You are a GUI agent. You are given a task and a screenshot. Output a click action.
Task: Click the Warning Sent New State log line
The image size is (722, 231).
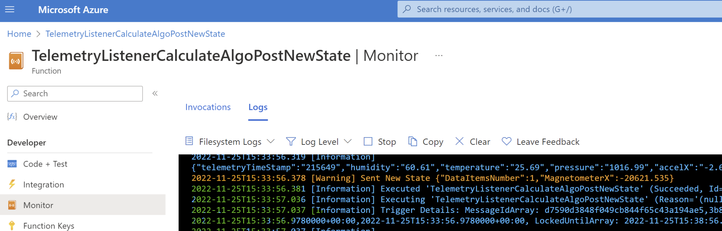[x=433, y=178]
